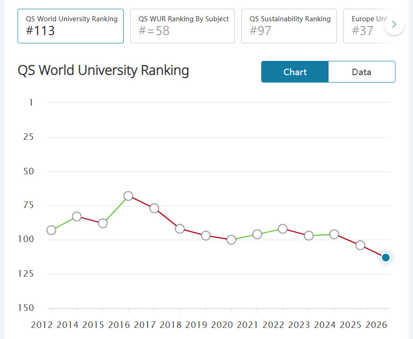The image size is (413, 339).
Task: Click the 2020 data point marker
Action: [232, 240]
